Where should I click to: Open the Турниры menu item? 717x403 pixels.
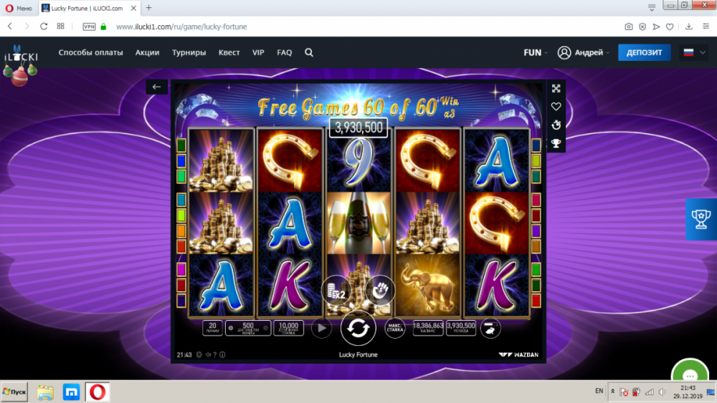(x=189, y=52)
